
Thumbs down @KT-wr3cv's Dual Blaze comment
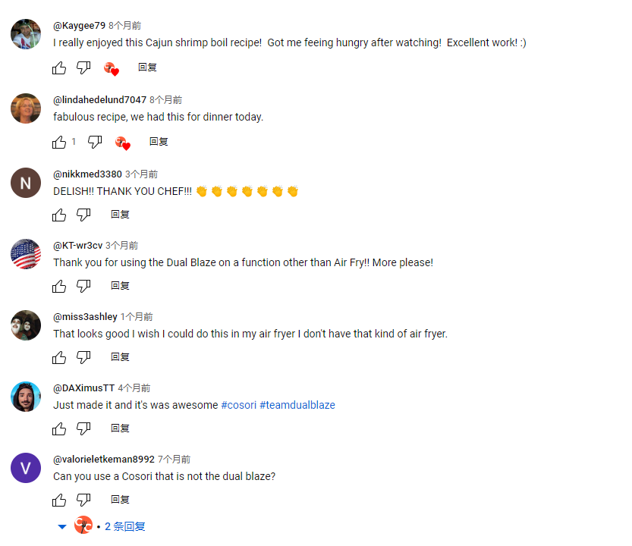coord(83,286)
